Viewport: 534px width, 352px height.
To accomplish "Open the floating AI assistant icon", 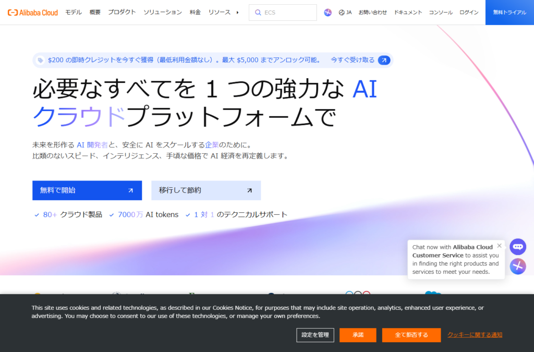I will (x=518, y=266).
